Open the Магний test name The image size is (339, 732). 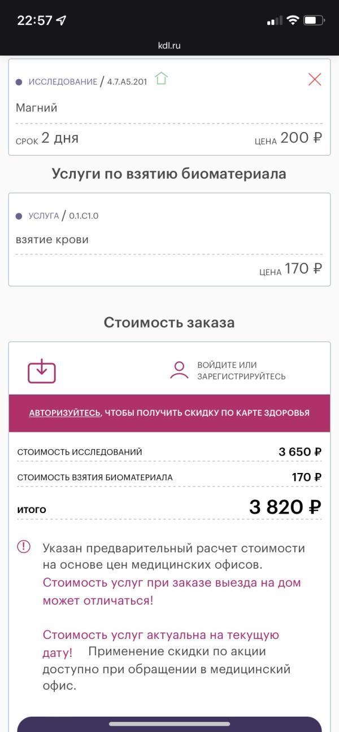tap(37, 108)
